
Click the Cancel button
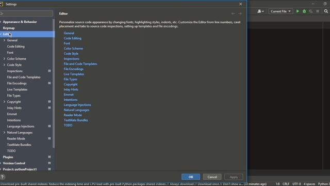212,177
